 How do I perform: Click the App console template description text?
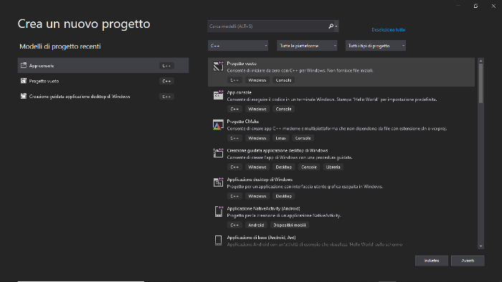click(x=331, y=99)
